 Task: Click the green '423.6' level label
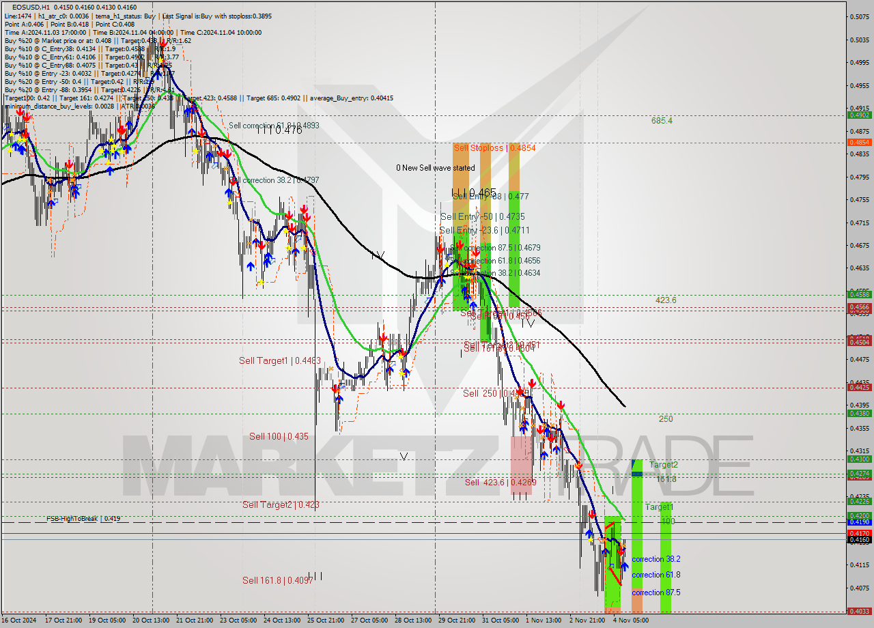click(x=666, y=300)
